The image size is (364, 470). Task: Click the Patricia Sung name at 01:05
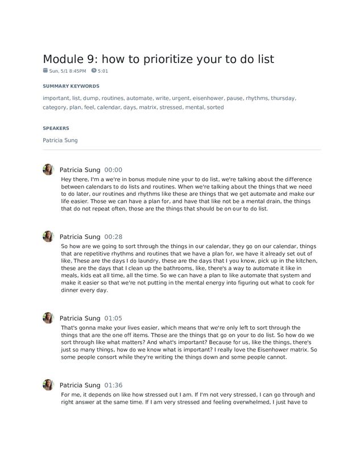80,318
